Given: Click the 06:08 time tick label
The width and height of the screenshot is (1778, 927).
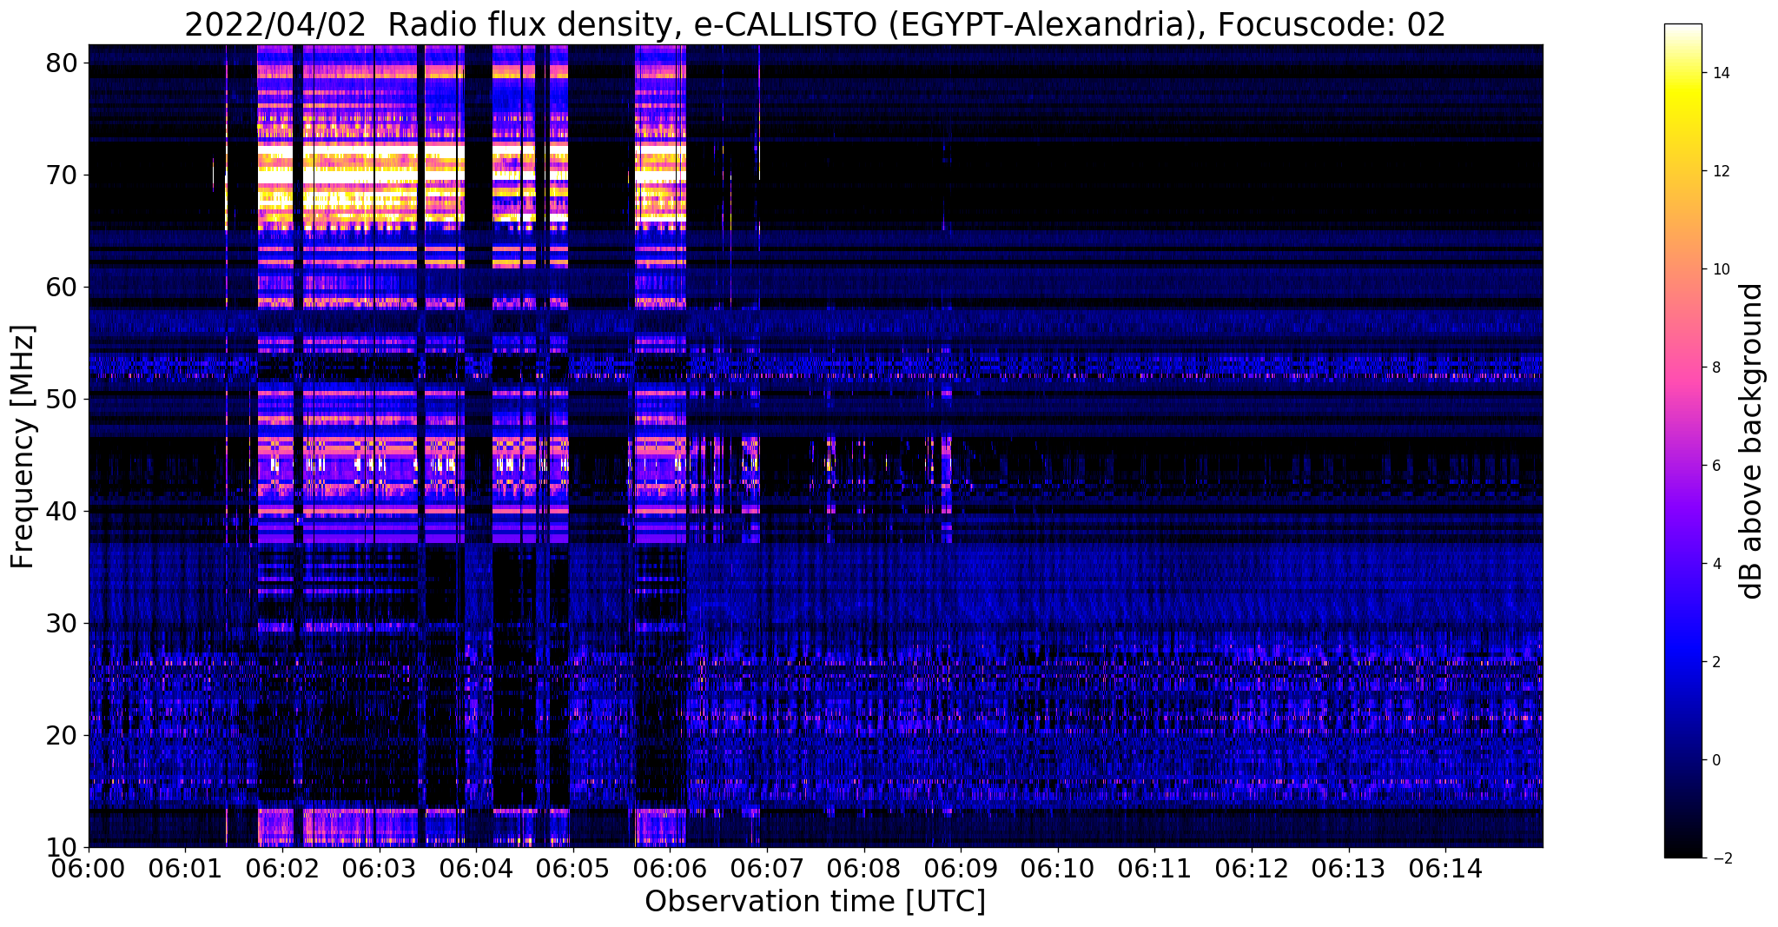Looking at the screenshot, I should [864, 868].
